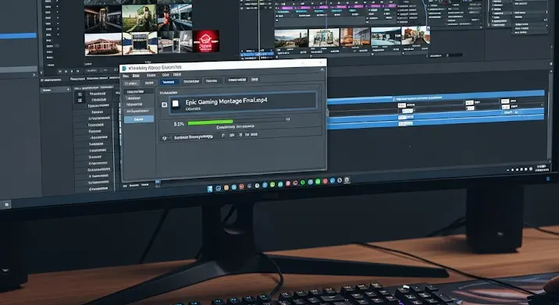
Task: Select the dark corridor thumbnail in the media bin
Action: pos(103,19)
